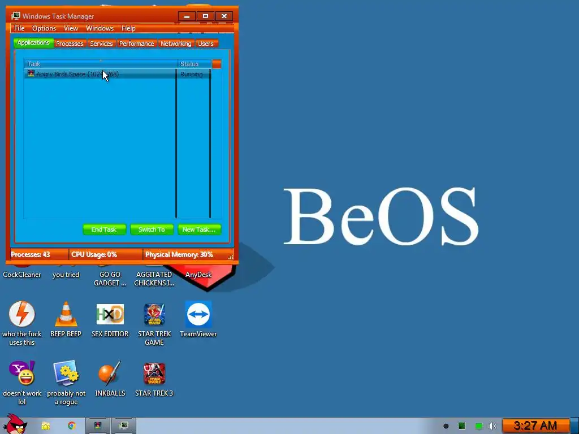Click the AGGITATED CHICKENS desktop label

pos(154,279)
